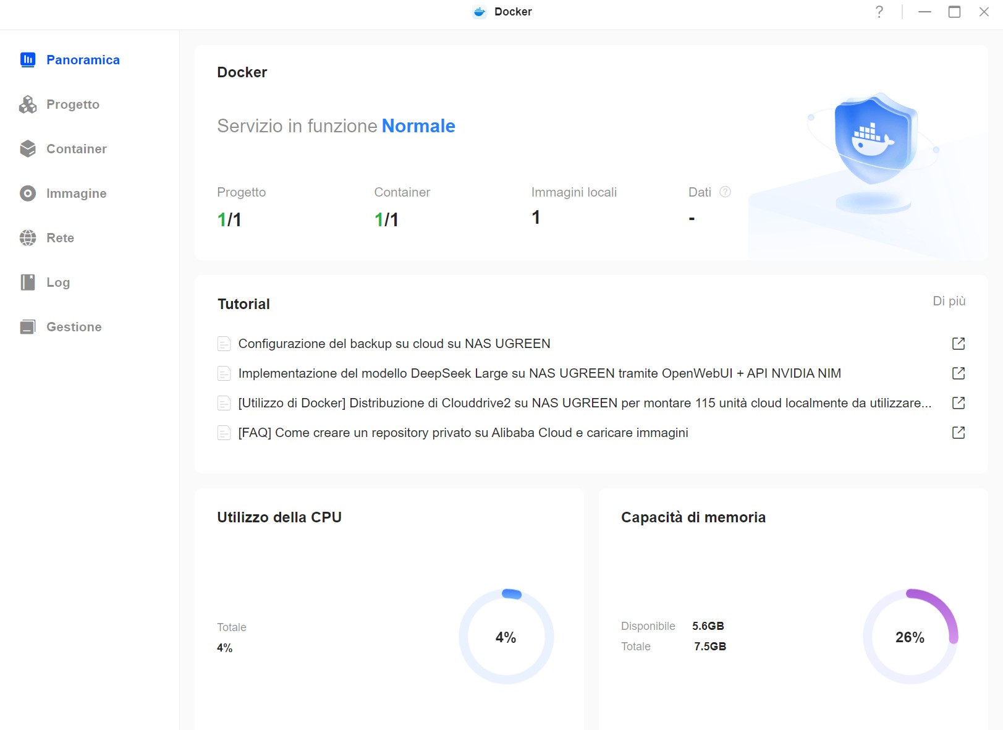Maximize the Docker window
1003x730 pixels.
[x=954, y=12]
